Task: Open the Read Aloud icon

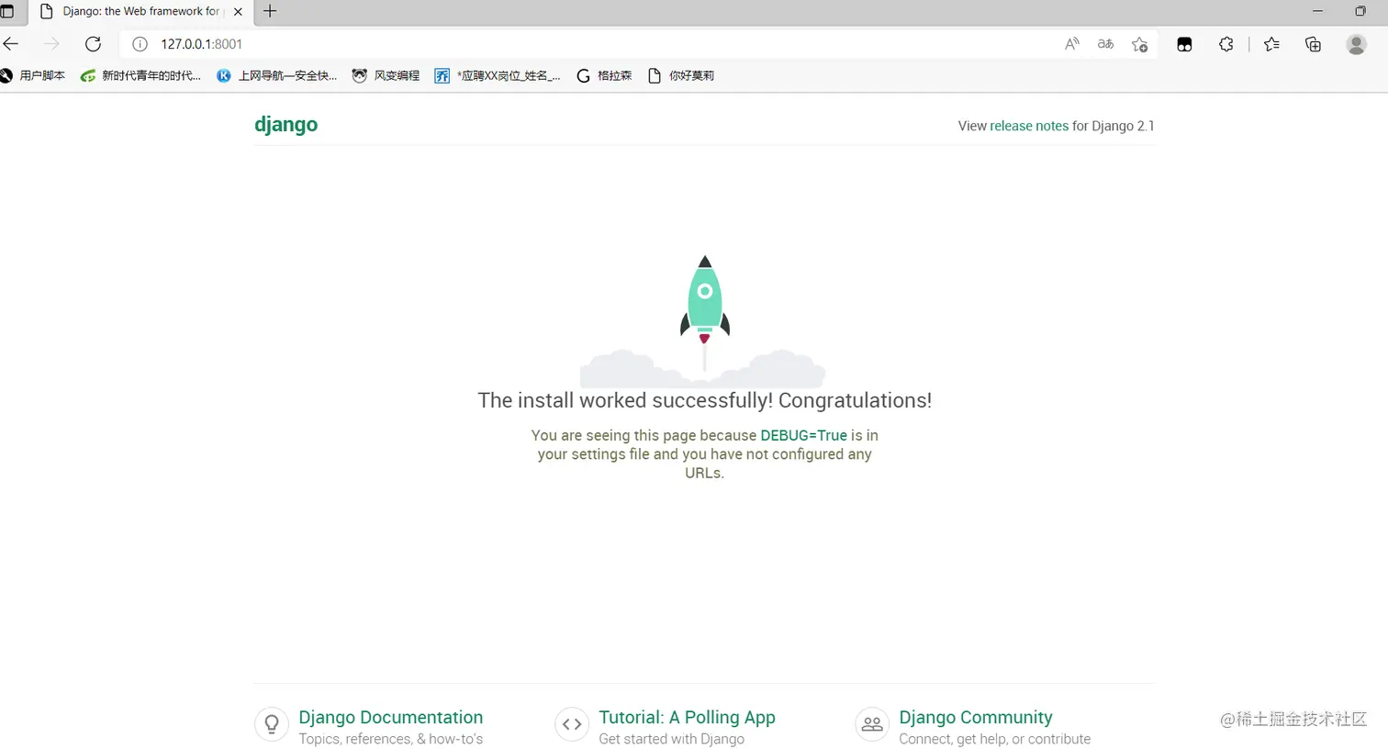Action: pyautogui.click(x=1071, y=44)
